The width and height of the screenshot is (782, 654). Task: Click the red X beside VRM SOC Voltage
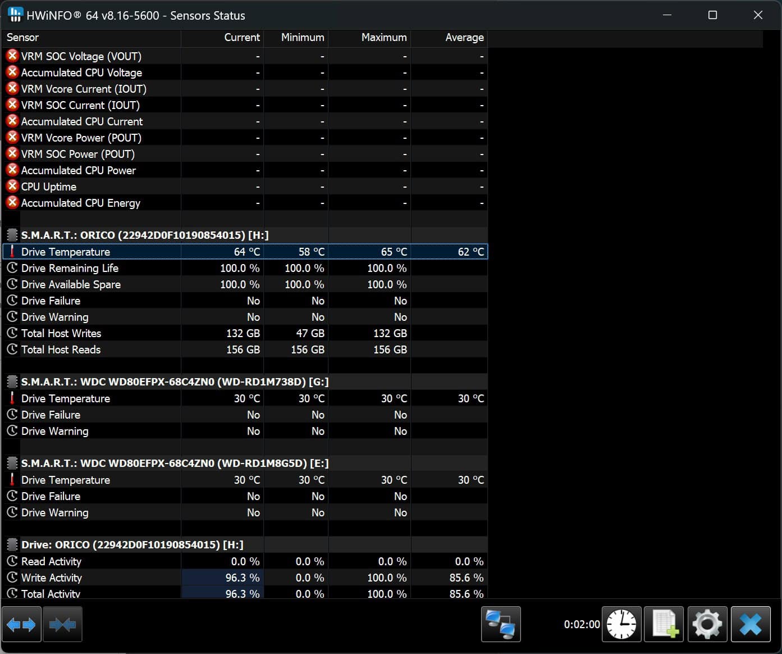click(12, 56)
